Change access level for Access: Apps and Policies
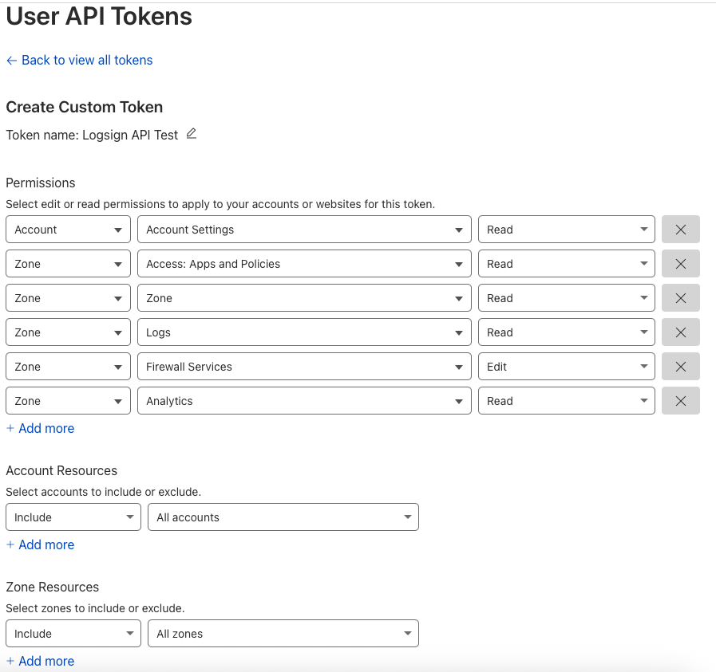The image size is (716, 672). coord(566,264)
